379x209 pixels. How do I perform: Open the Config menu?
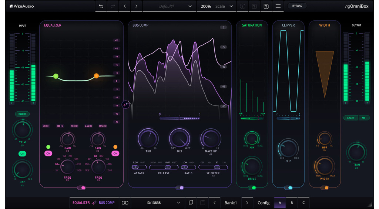(x=264, y=203)
